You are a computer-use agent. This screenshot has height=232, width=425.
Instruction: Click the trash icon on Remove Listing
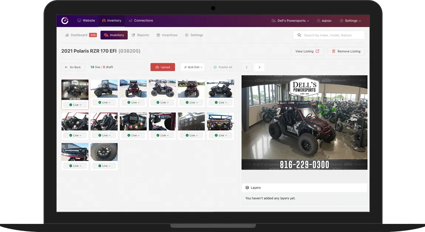(334, 51)
